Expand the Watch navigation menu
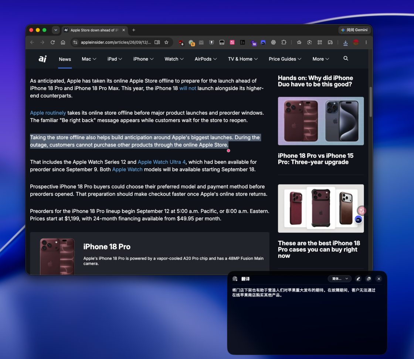 click(174, 59)
